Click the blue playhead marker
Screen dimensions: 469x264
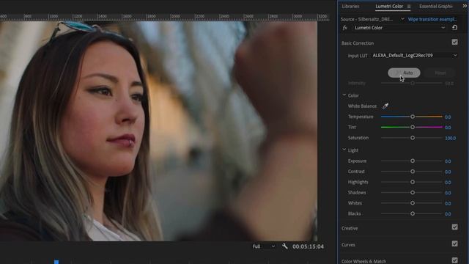coord(56,262)
